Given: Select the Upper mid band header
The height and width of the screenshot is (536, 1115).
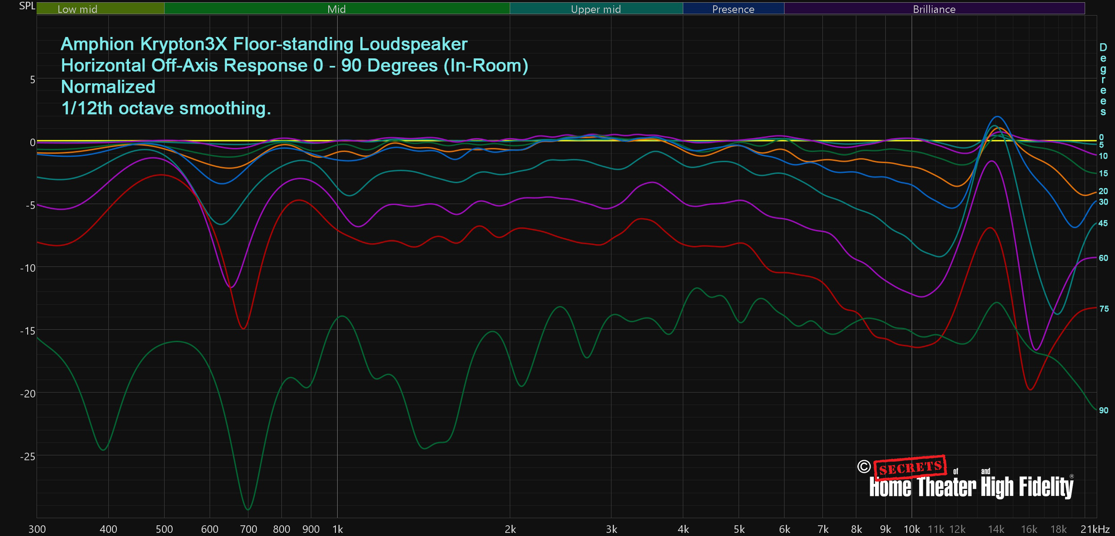Looking at the screenshot, I should click(x=596, y=8).
